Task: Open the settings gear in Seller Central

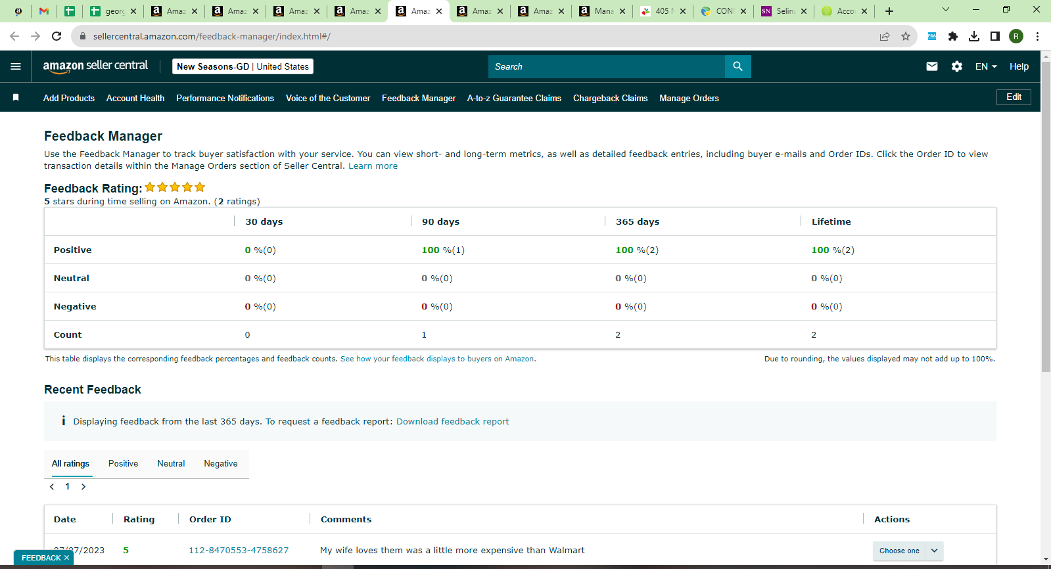Action: pyautogui.click(x=957, y=66)
